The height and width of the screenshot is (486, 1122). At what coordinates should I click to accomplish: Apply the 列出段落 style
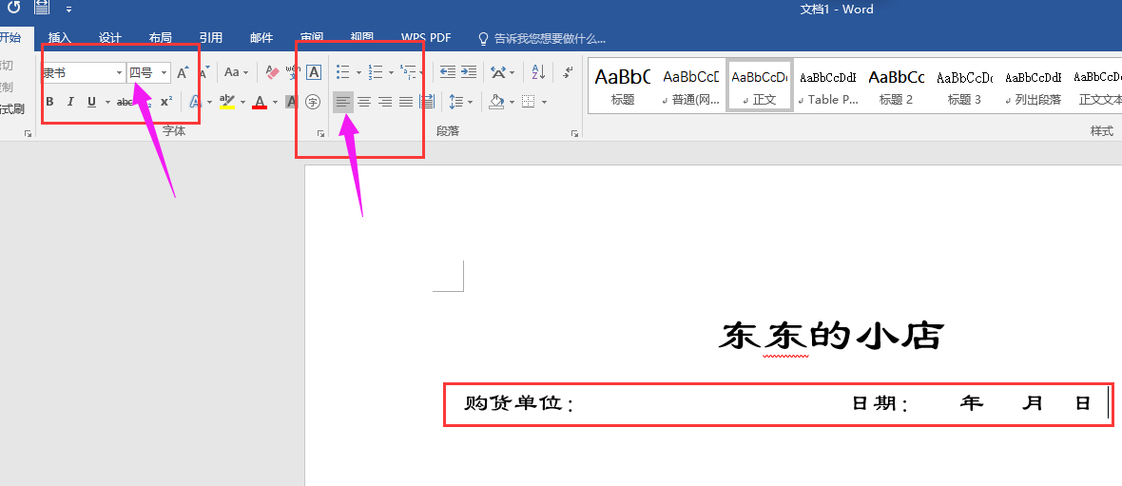pos(1033,86)
